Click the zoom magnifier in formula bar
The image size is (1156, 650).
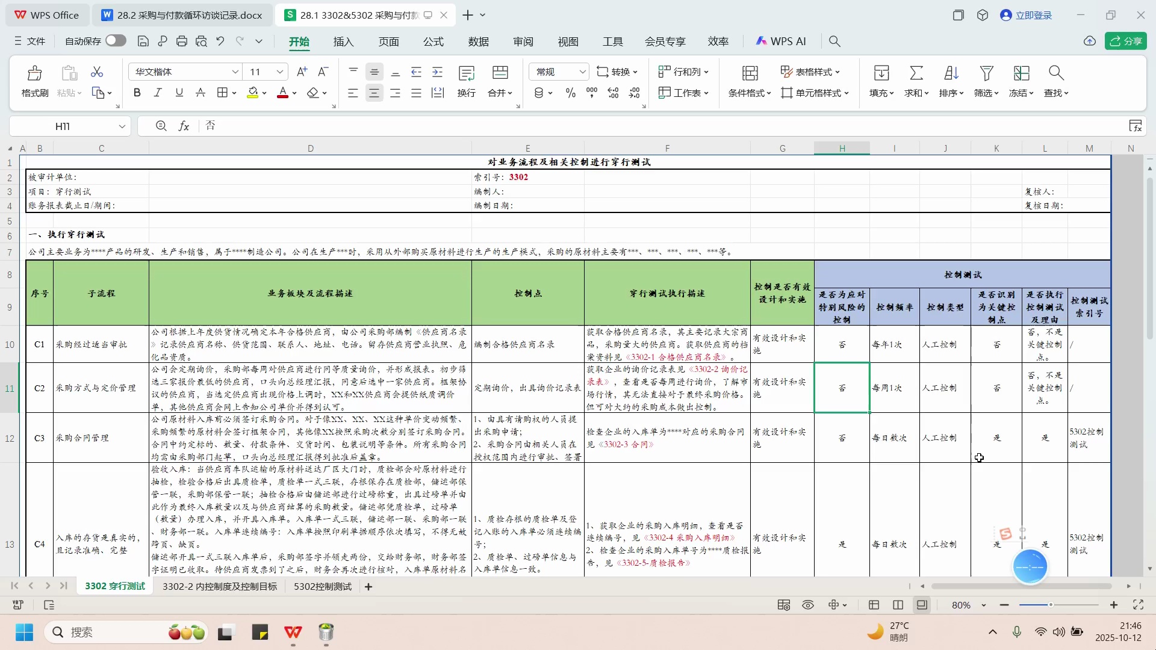coord(161,126)
